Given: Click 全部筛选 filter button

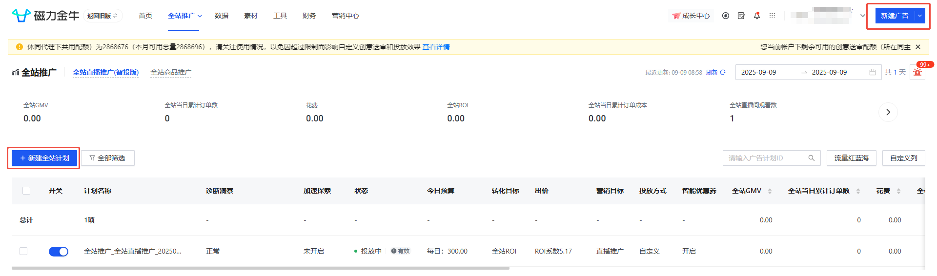Looking at the screenshot, I should coord(107,158).
